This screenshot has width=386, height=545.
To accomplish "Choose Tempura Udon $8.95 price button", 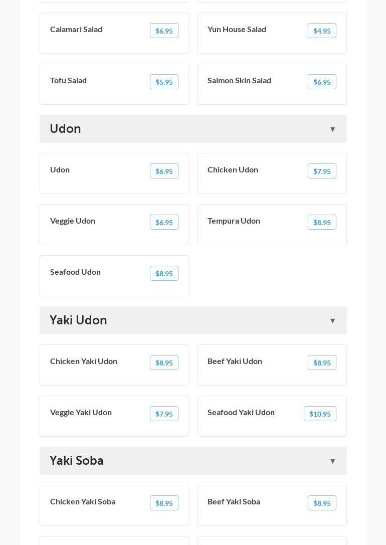I will [322, 223].
